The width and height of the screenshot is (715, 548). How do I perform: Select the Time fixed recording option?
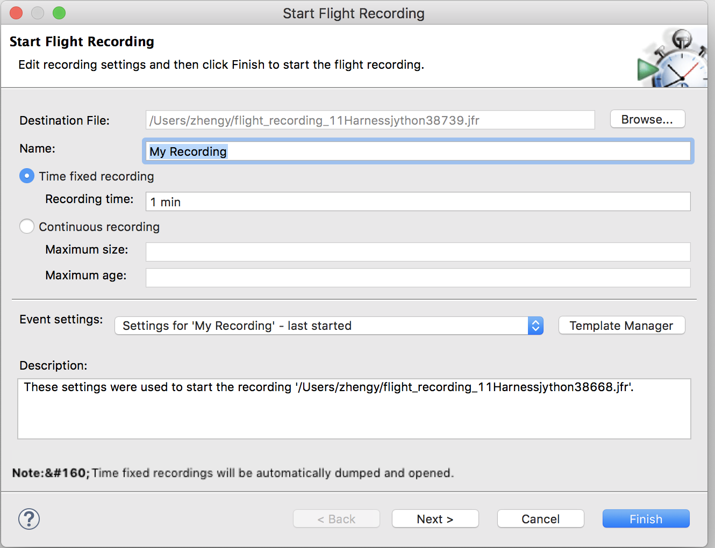coord(27,176)
